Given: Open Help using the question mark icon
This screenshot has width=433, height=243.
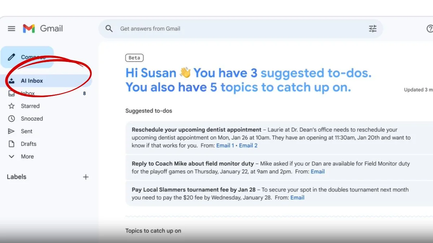Looking at the screenshot, I should click(x=429, y=29).
